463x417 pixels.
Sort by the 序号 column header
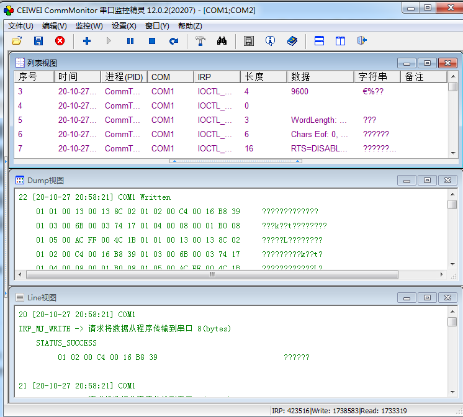[x=34, y=77]
